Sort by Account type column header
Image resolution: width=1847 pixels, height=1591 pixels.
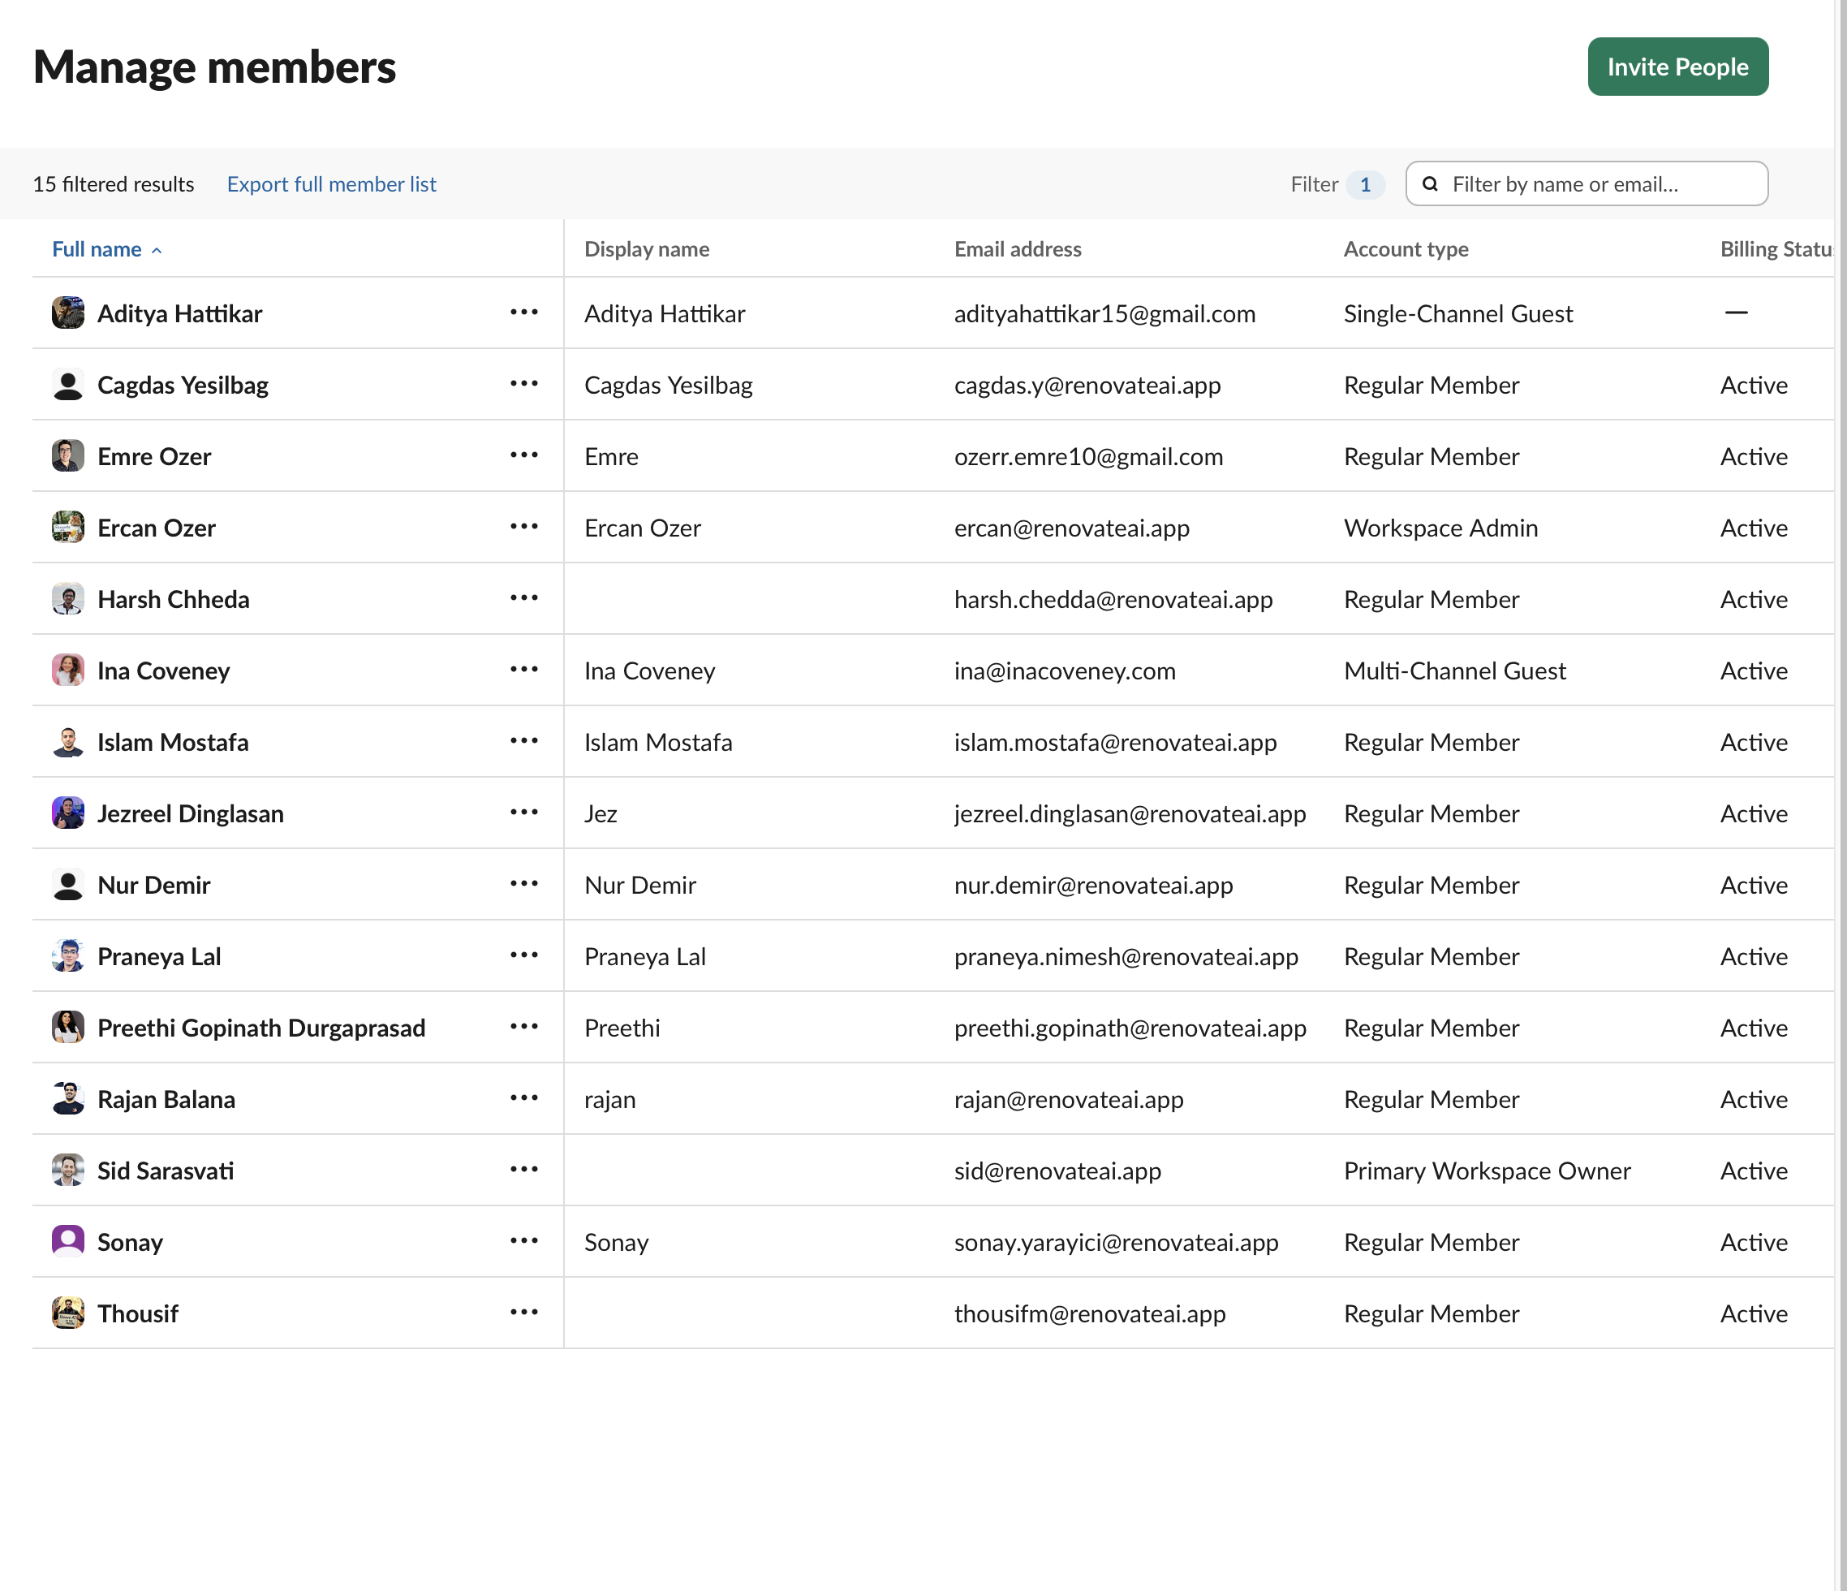[1405, 249]
